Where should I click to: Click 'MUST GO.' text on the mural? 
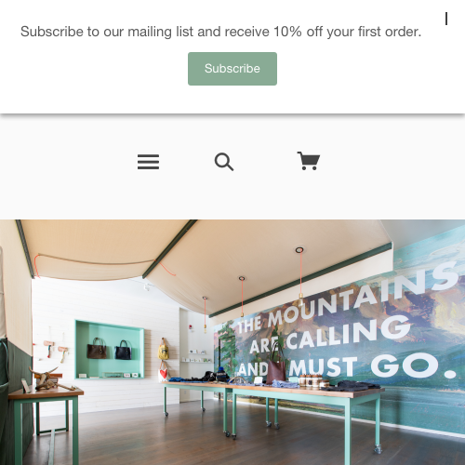[372, 366]
